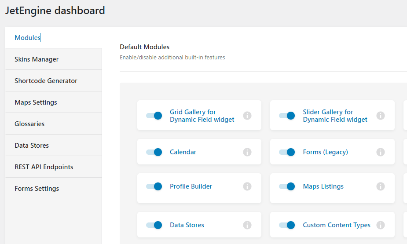Click the Default Modules heading
The height and width of the screenshot is (244, 407).
[145, 47]
